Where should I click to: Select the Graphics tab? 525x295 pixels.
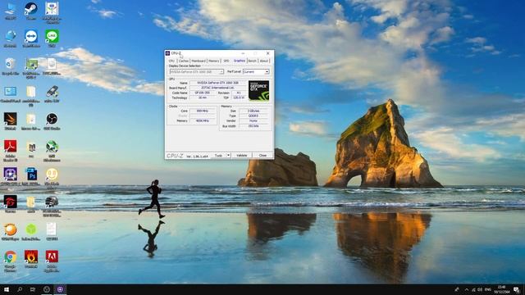pyautogui.click(x=240, y=61)
